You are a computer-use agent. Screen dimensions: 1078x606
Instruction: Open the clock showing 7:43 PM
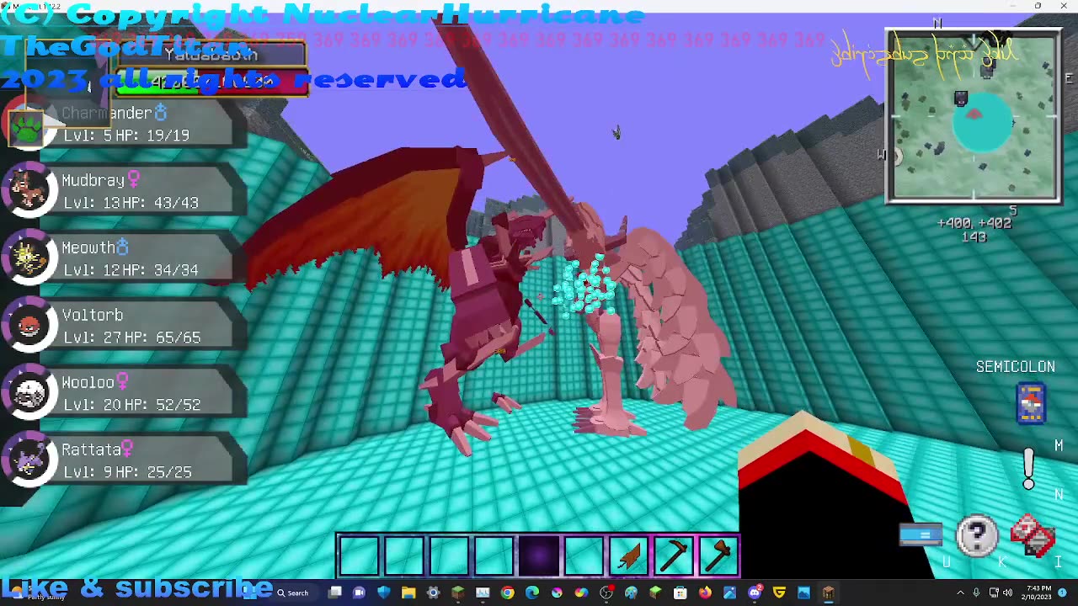pyautogui.click(x=1038, y=593)
